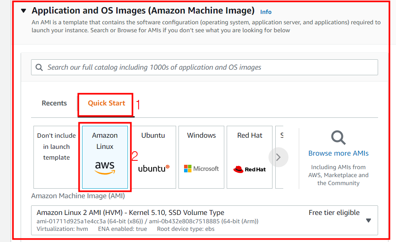396x242 pixels.
Task: Select the Amazon Linux AMI card
Action: coord(105,157)
